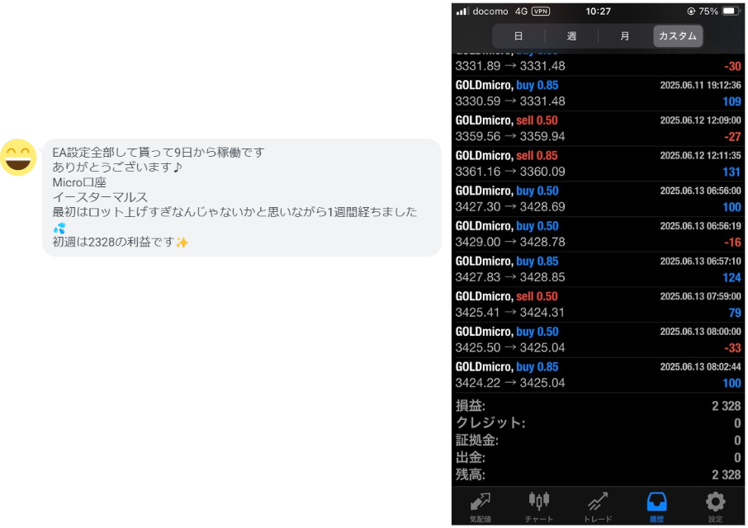
Task: Open the Quotes (気配値) tab icon
Action: [481, 502]
